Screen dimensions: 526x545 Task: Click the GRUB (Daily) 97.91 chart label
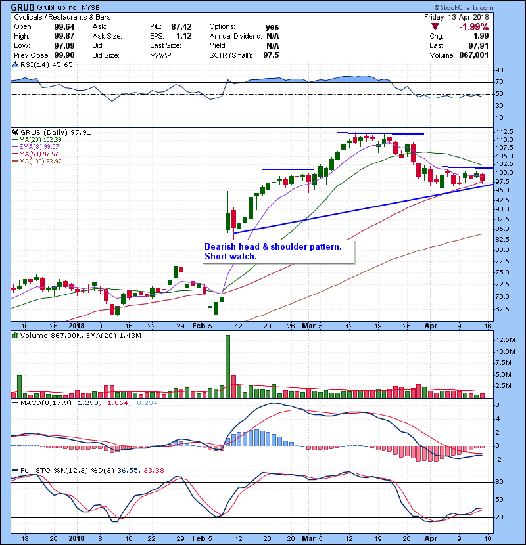point(56,132)
